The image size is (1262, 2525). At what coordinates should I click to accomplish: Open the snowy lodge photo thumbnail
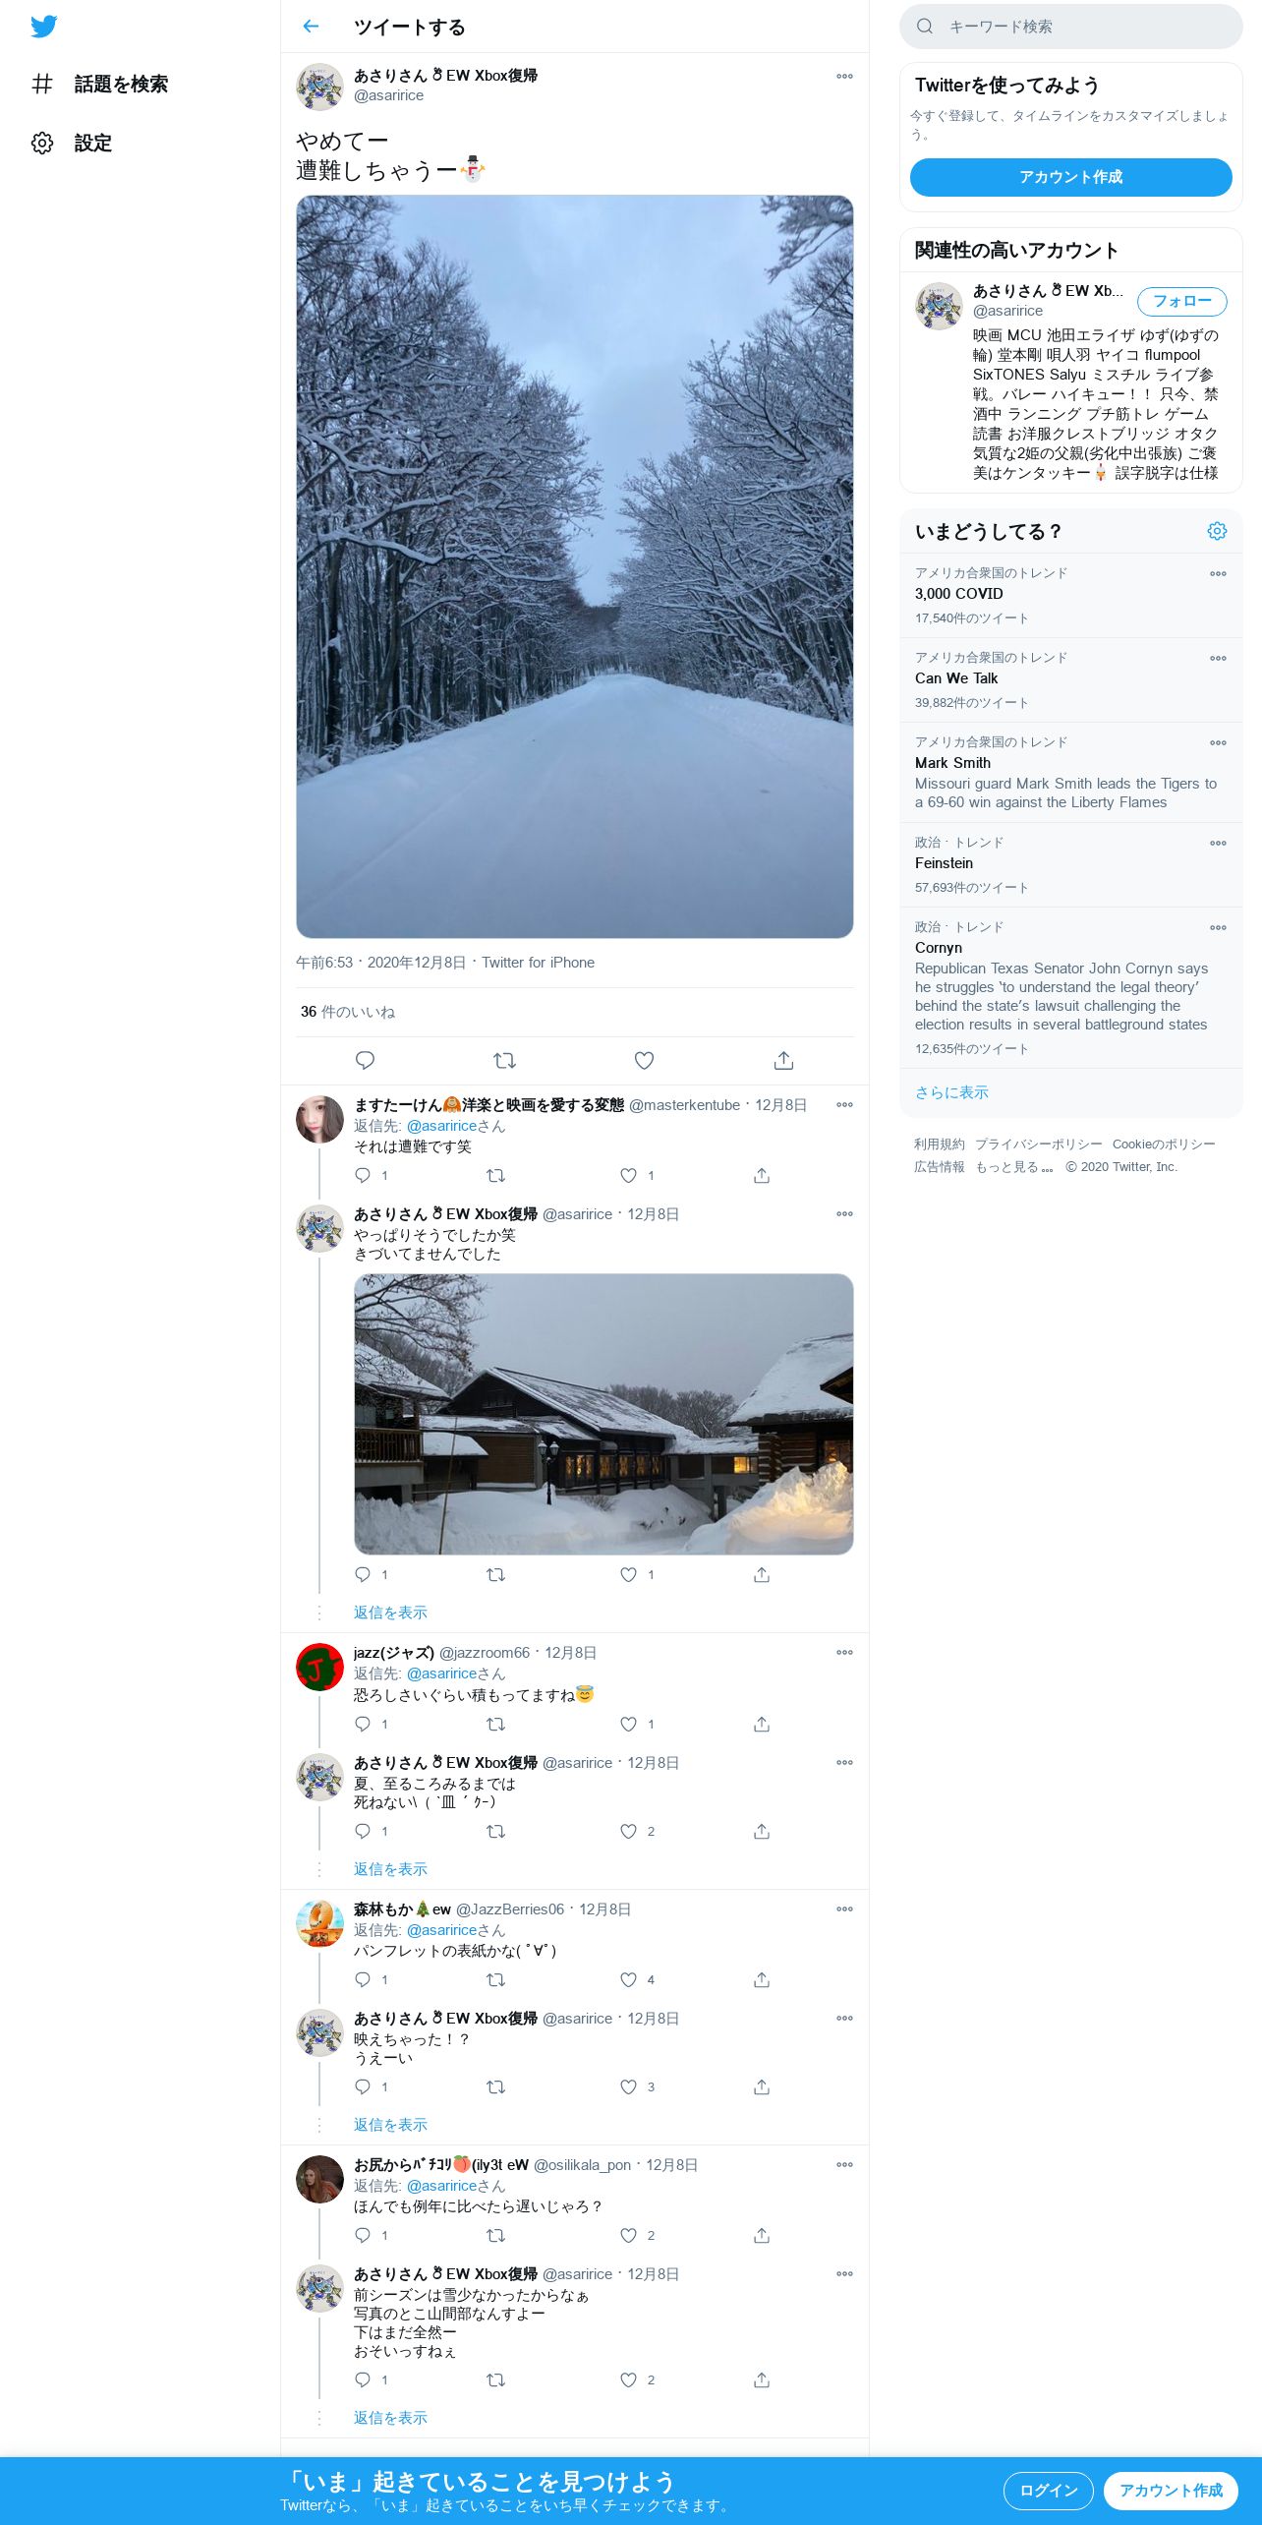point(603,1414)
